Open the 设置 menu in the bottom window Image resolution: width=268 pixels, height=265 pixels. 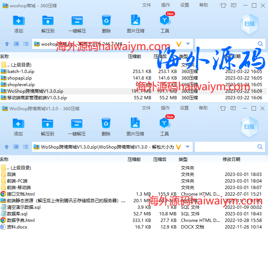pos(184,108)
